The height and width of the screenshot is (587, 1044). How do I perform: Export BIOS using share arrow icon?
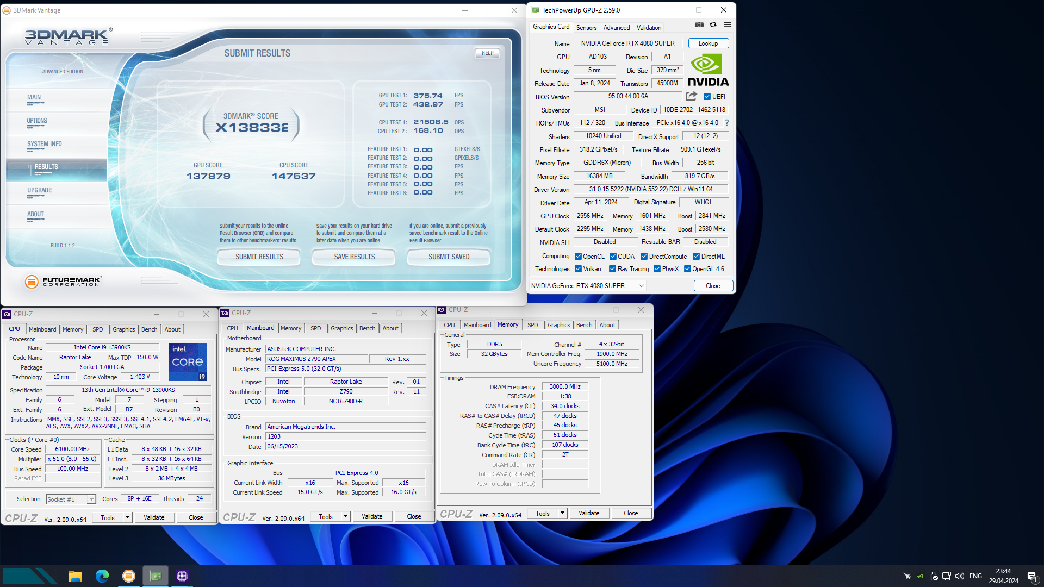coord(691,96)
